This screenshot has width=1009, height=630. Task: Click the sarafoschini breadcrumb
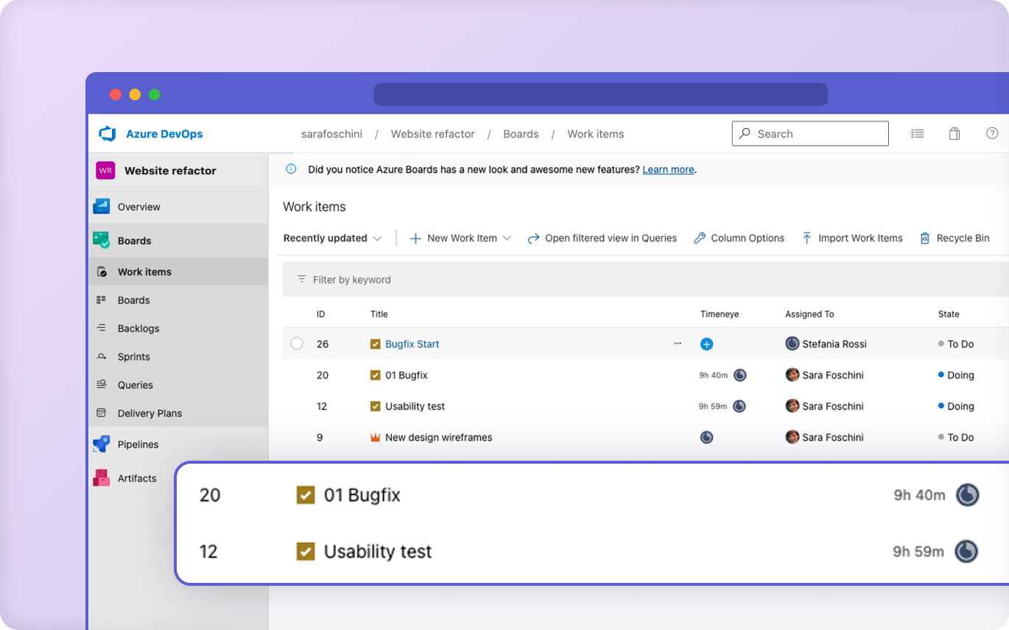[331, 134]
